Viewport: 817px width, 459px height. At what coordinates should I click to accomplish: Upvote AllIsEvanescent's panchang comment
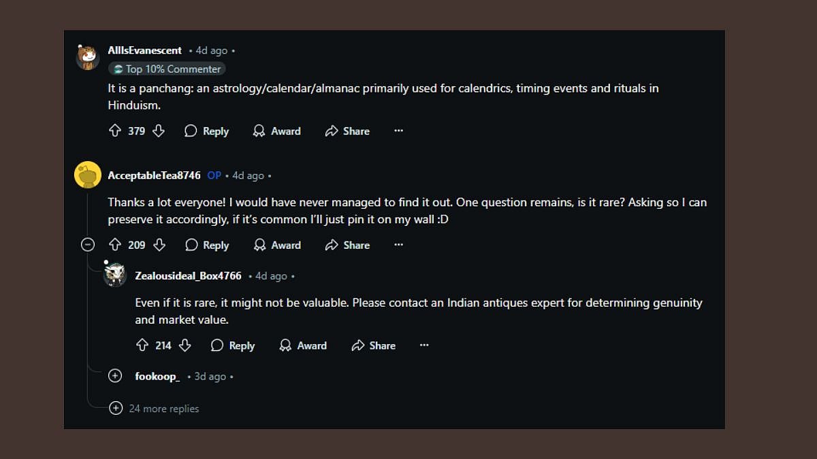[x=115, y=131]
